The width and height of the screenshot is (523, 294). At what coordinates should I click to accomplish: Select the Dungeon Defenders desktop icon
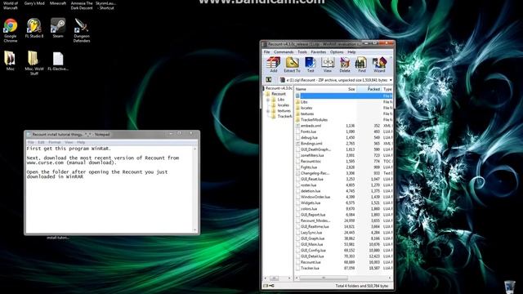point(82,30)
